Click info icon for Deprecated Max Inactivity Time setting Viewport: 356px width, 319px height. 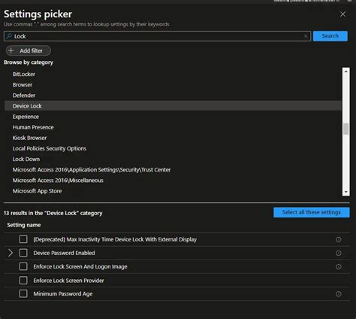click(x=338, y=239)
